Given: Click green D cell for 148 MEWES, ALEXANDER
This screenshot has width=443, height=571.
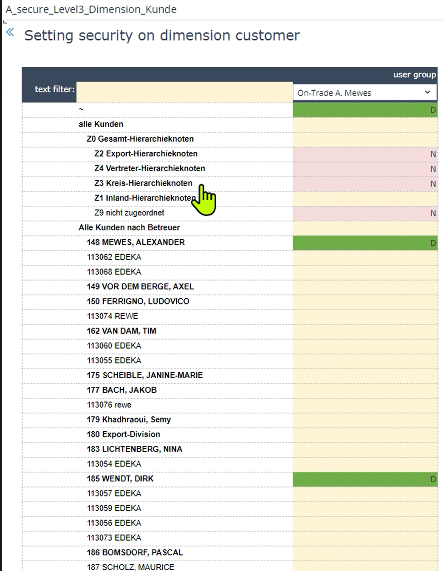Looking at the screenshot, I should [x=365, y=243].
